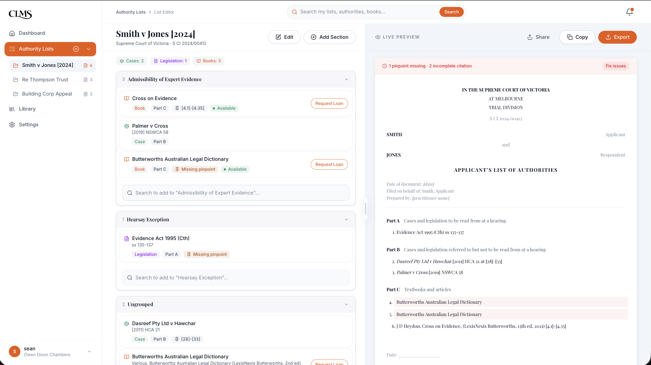651x365 pixels.
Task: Click the Share button in live preview
Action: point(538,37)
